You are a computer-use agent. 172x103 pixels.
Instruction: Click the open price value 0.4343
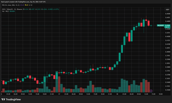(x=26, y=9)
